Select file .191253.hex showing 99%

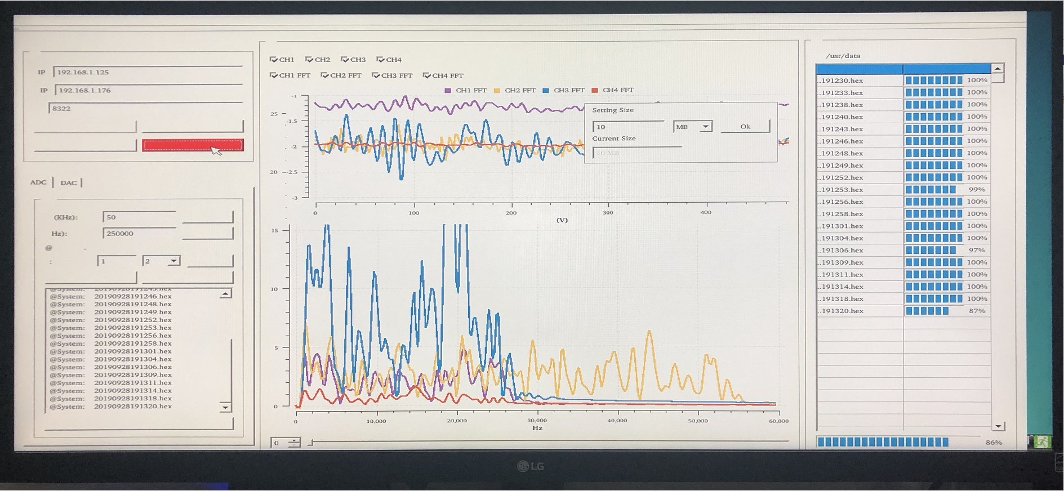click(x=903, y=189)
